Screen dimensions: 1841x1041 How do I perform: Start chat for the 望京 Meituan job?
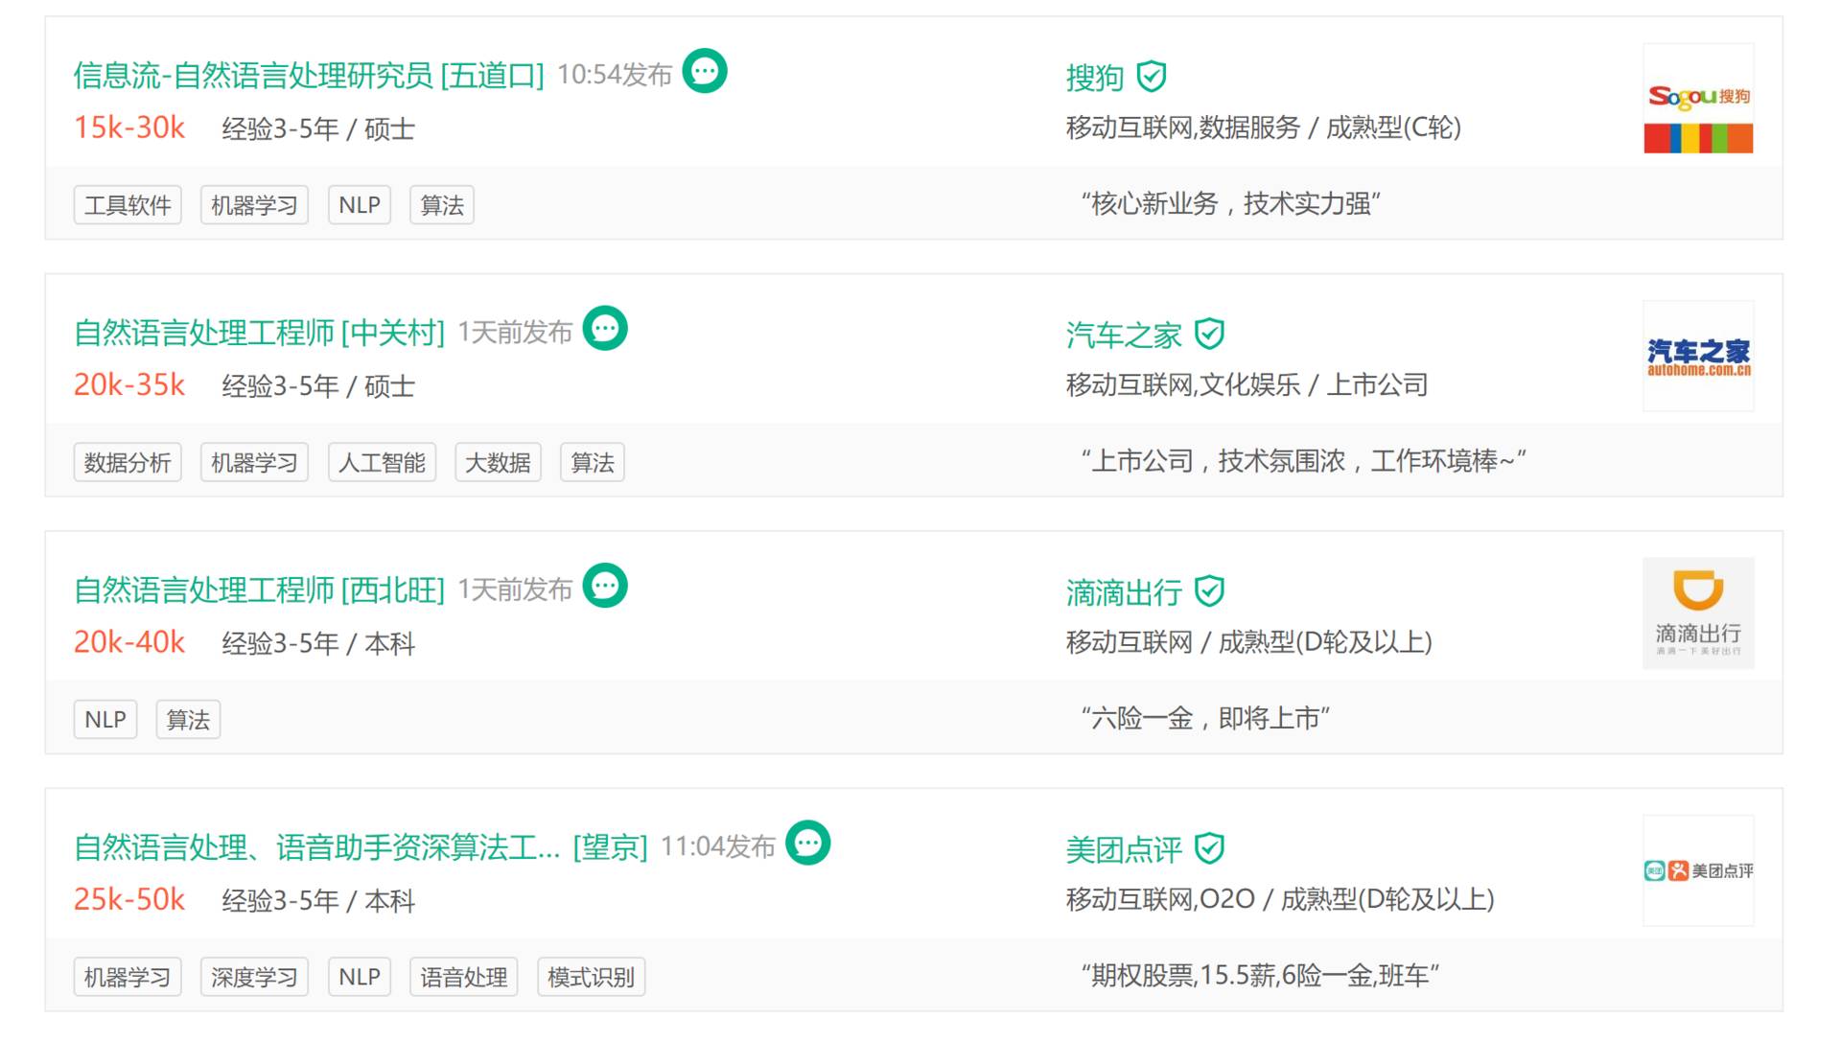(807, 844)
